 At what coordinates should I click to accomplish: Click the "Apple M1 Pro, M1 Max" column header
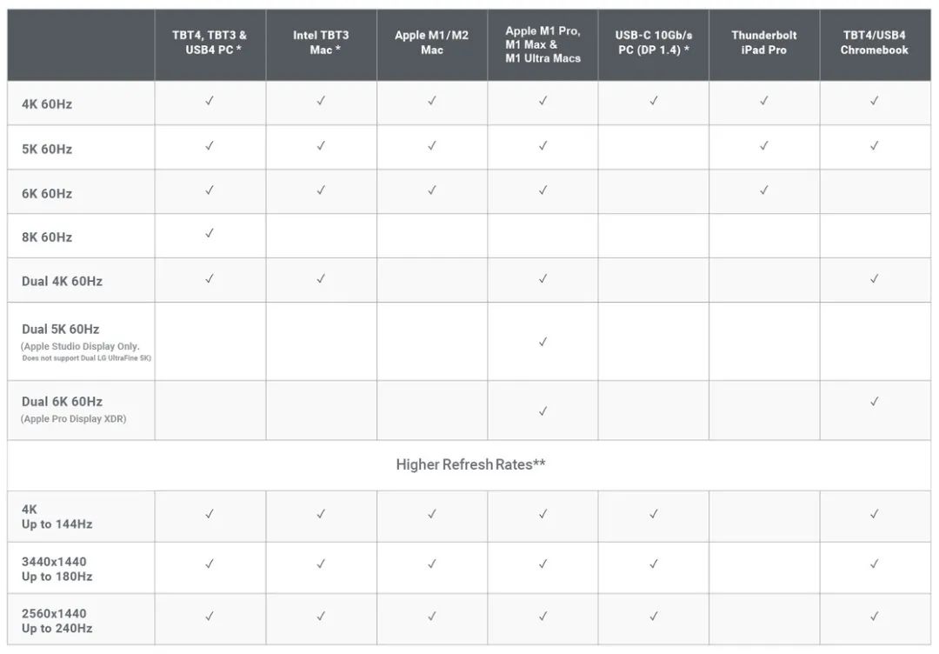543,43
